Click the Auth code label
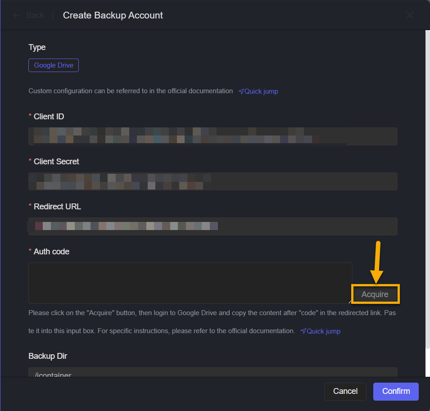 click(x=51, y=252)
